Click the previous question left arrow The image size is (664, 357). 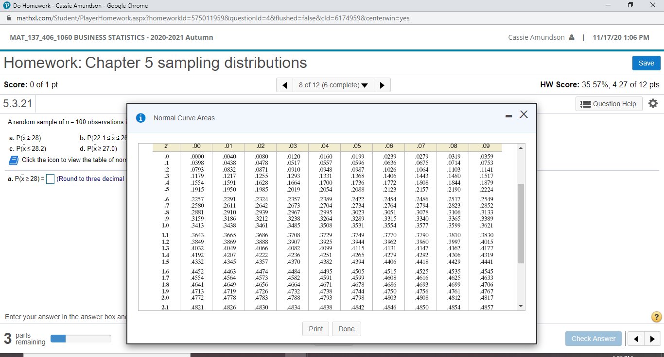coord(284,85)
